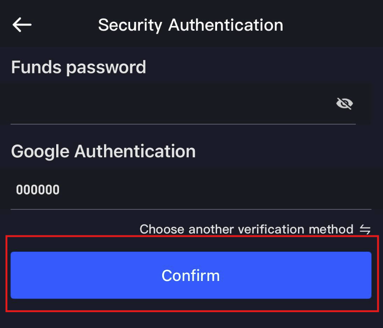Submit the security authentication form
Viewport: 383px width, 328px height.
click(191, 275)
